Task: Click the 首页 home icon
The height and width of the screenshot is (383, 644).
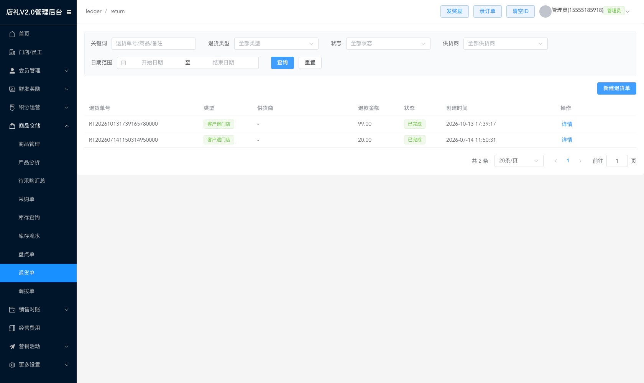Action: tap(12, 34)
